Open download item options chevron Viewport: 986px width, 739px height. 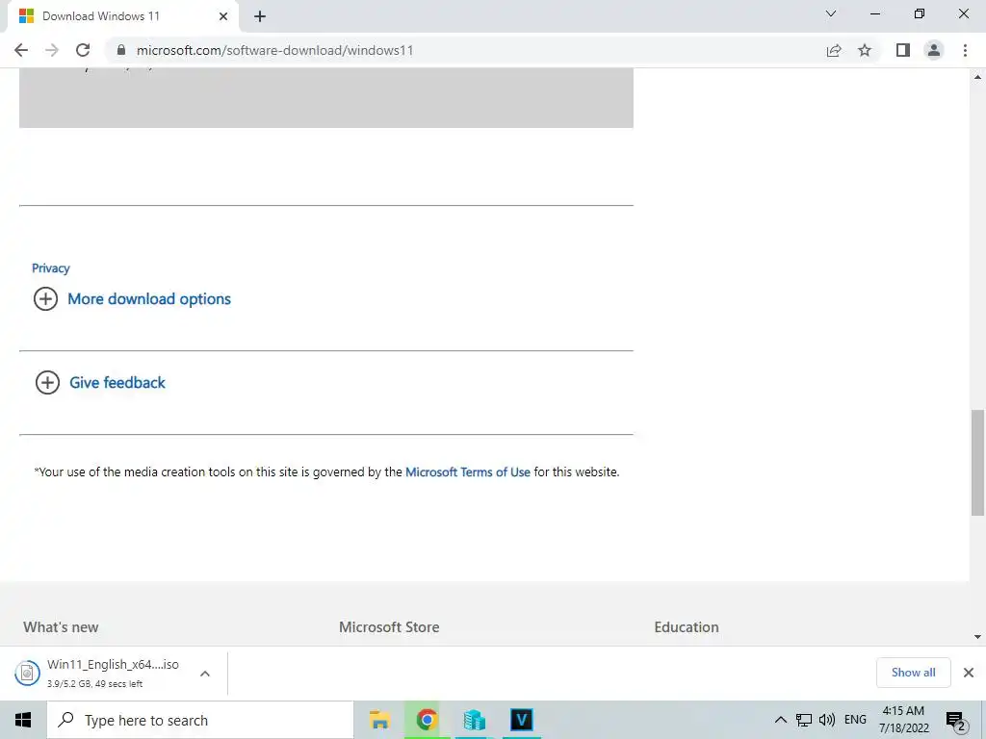[205, 674]
